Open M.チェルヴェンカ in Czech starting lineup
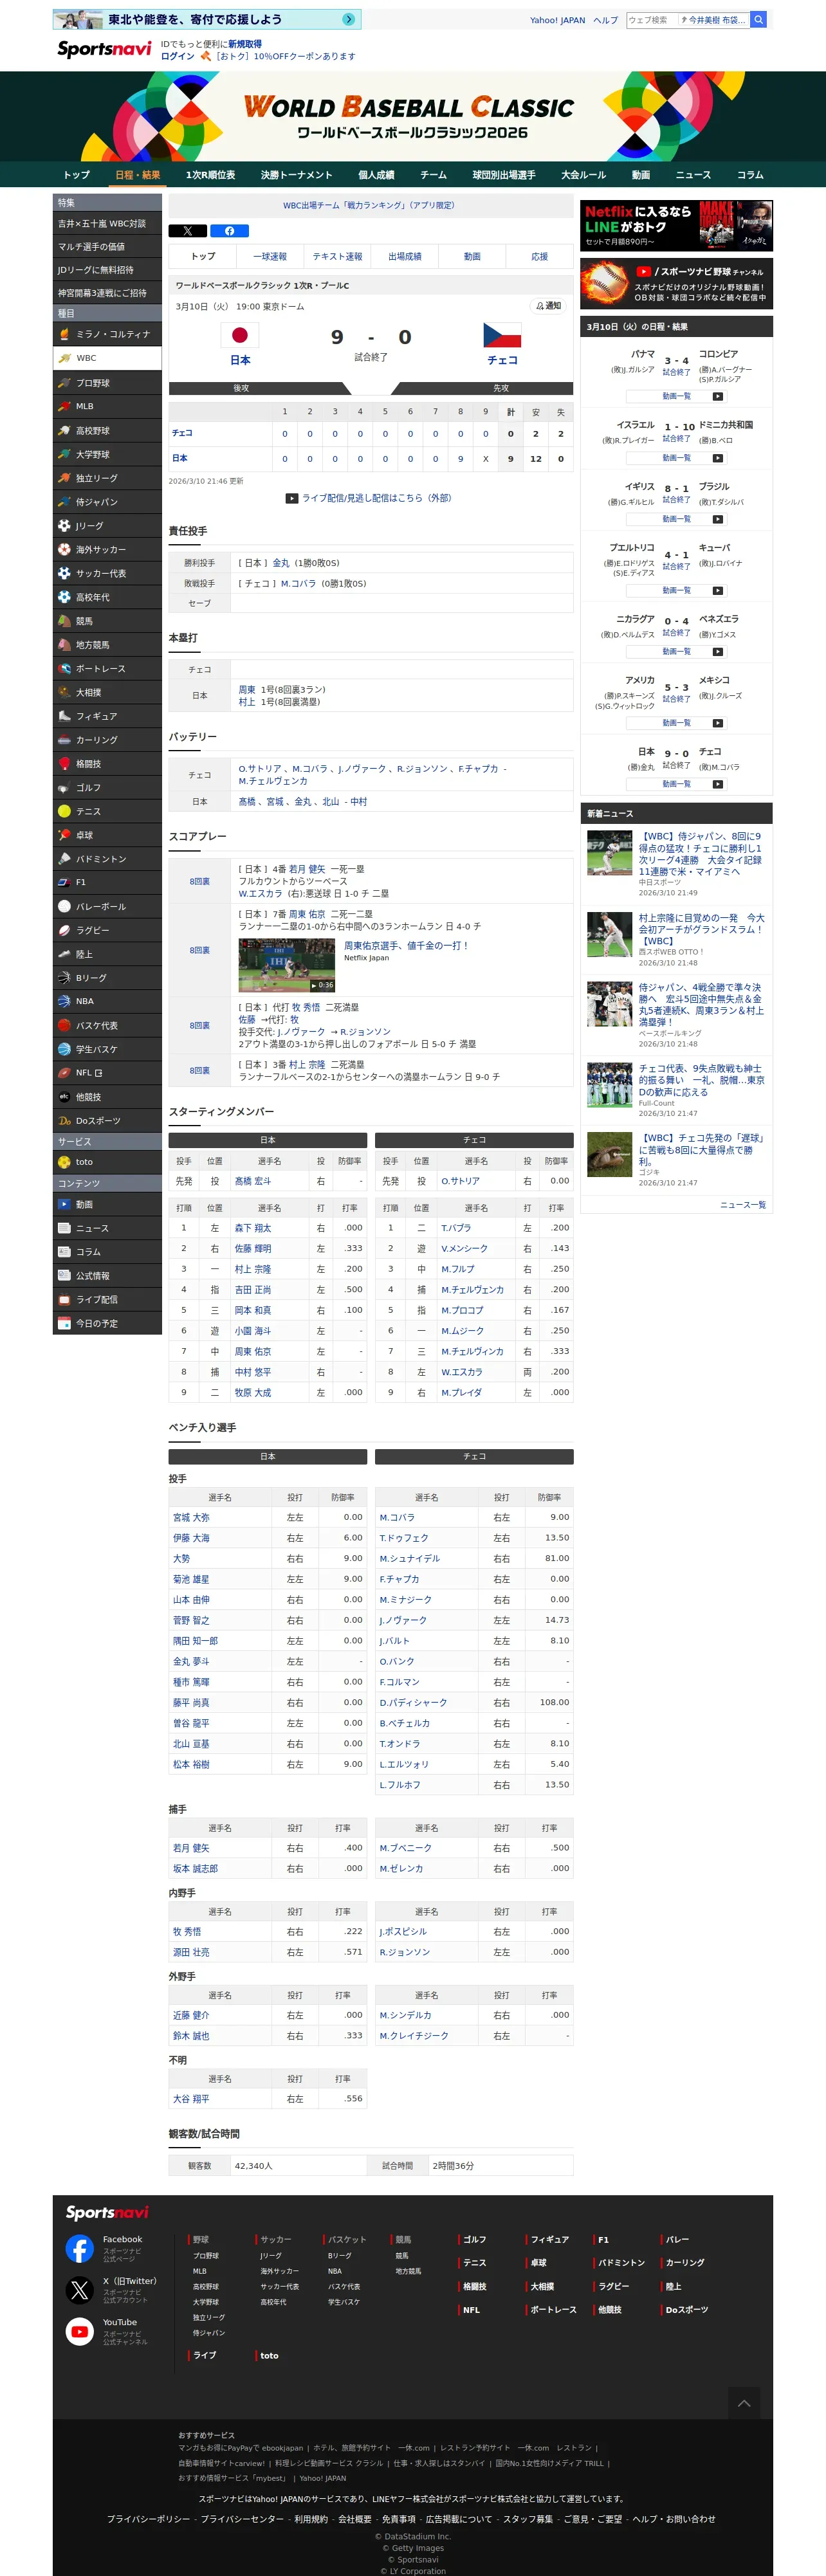This screenshot has height=2576, width=826. pos(472,1290)
